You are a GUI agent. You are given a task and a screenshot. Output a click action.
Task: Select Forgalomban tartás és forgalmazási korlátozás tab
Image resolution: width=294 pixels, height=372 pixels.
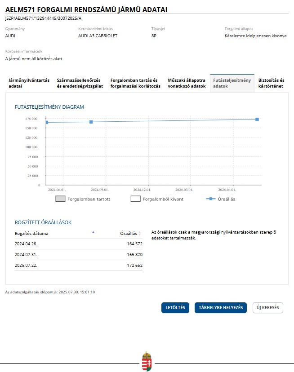coord(135,83)
